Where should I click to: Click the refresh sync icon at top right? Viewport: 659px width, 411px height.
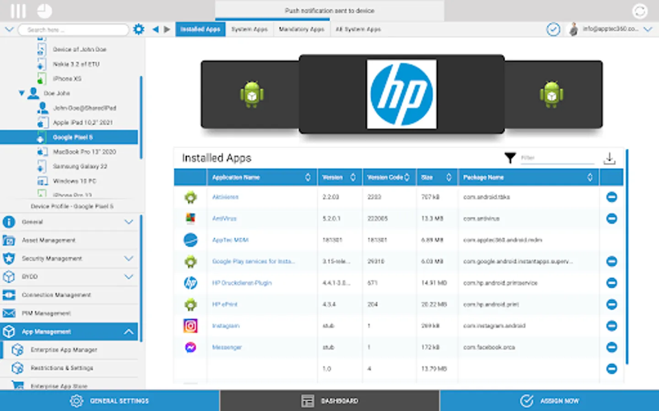[640, 11]
